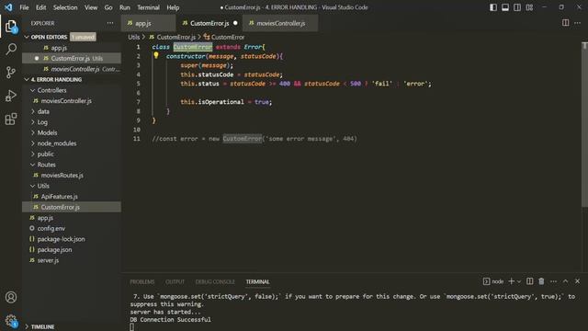Open the Help menu
The image size is (588, 331).
[x=173, y=7]
